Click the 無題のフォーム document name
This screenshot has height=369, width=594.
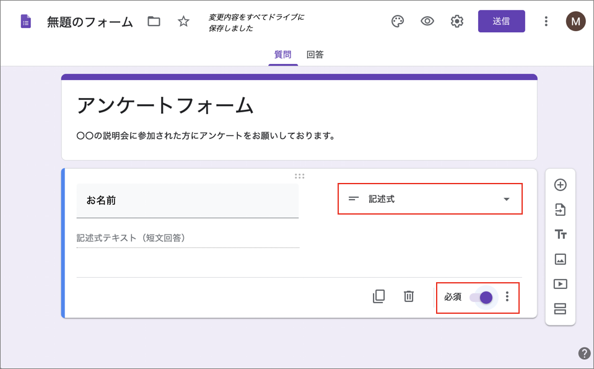click(90, 22)
